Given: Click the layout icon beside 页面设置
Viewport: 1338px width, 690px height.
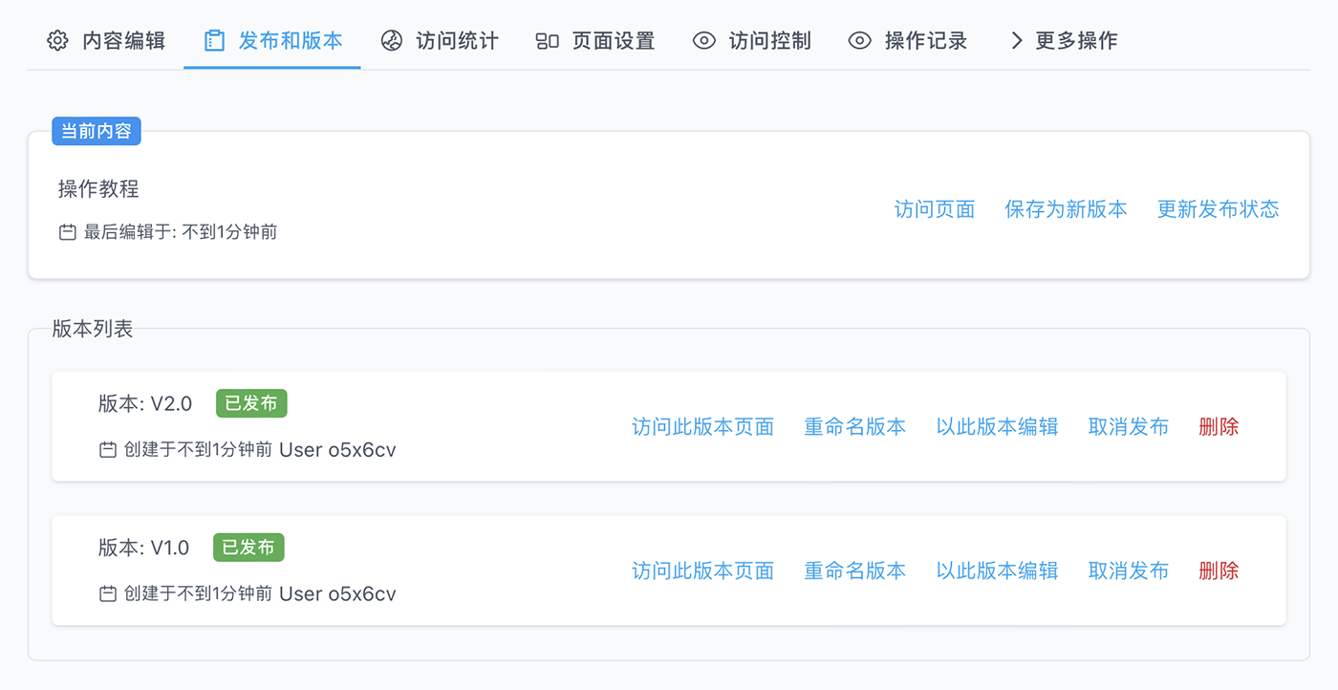Looking at the screenshot, I should (548, 41).
